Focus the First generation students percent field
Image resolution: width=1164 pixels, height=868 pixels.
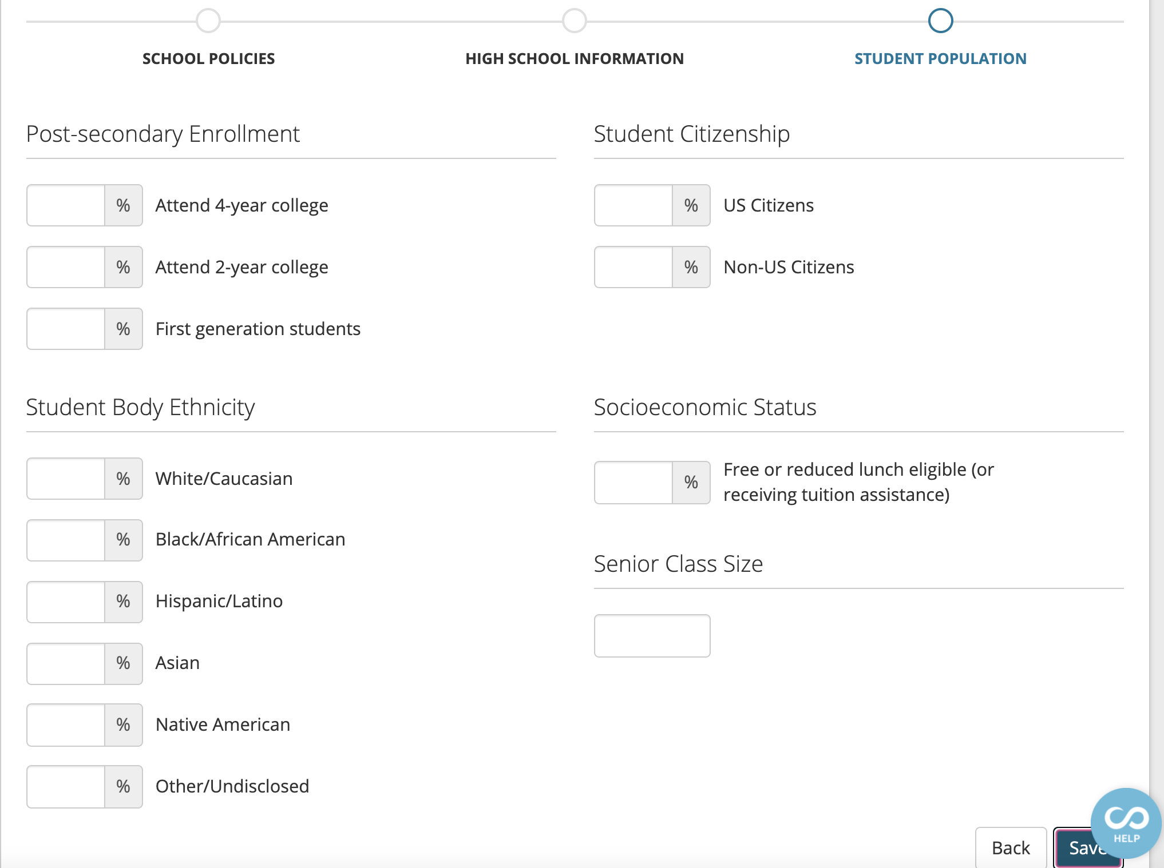point(66,329)
